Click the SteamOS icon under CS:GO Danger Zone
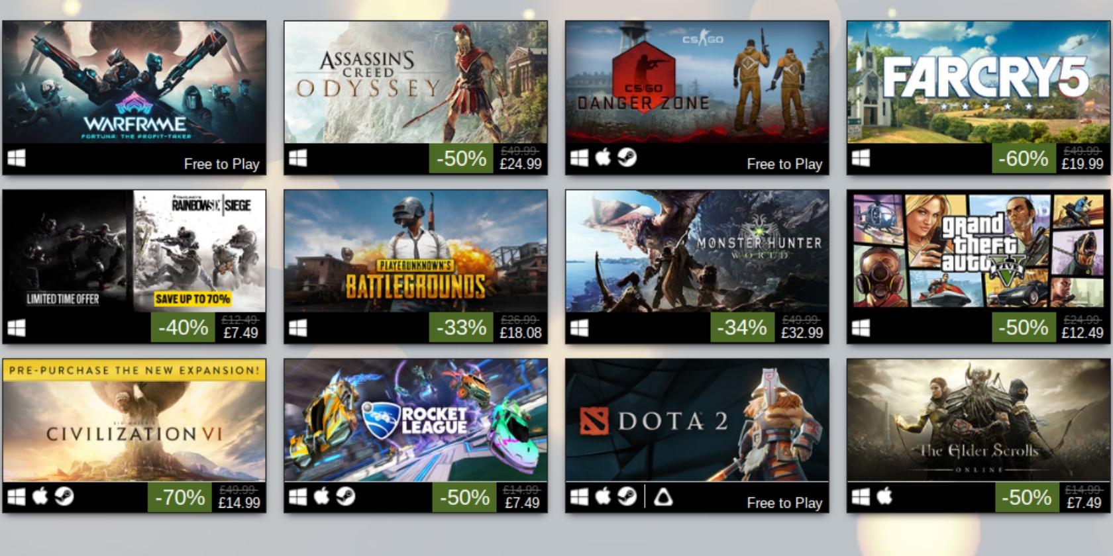This screenshot has height=556, width=1113. click(627, 158)
